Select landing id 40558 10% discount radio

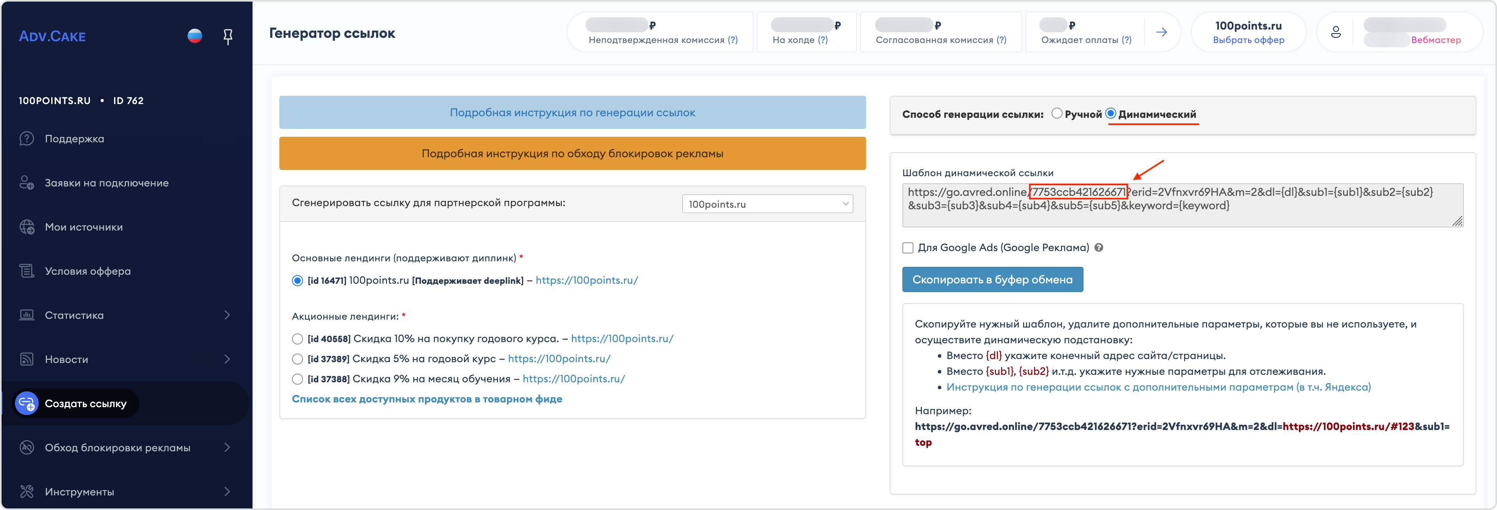(298, 339)
